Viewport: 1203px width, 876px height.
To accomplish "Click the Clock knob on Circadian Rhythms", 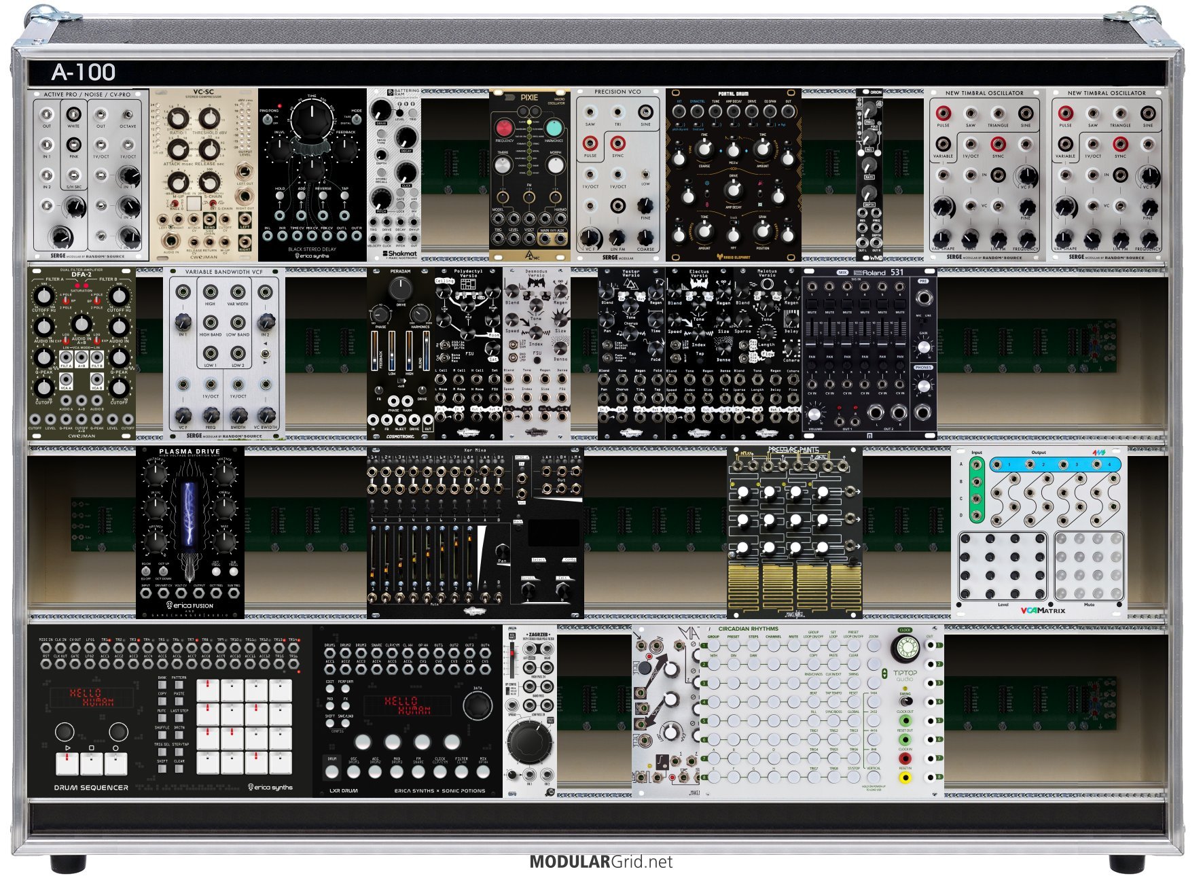I will coord(905,649).
